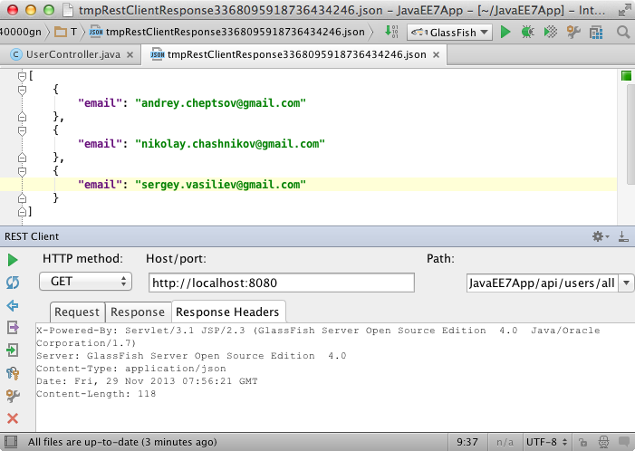Click the Hector inspector icon in status bar
The width and height of the screenshot is (635, 451).
pos(603,442)
